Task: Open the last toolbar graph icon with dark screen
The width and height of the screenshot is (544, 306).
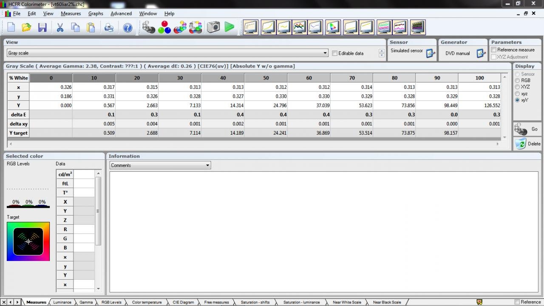Action: tap(418, 28)
